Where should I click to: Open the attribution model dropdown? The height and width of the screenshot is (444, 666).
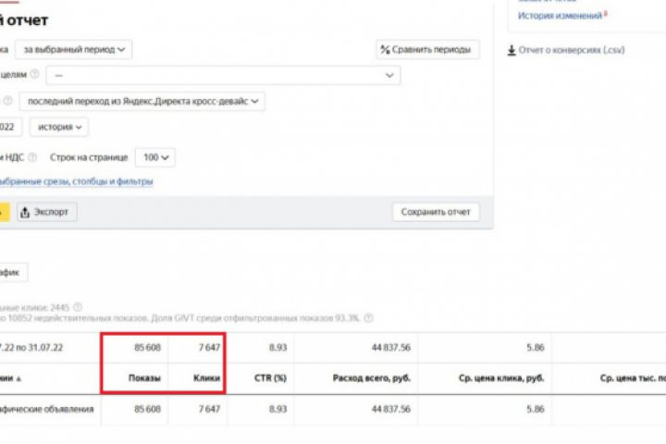coord(142,101)
